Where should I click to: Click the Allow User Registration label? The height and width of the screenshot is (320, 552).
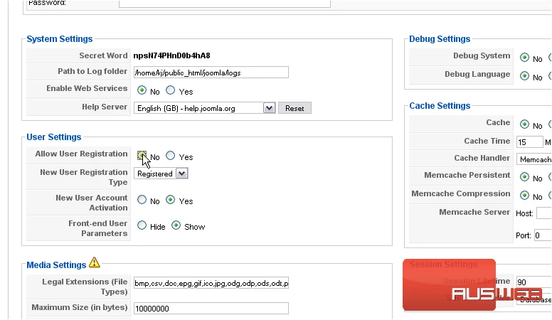click(x=81, y=154)
